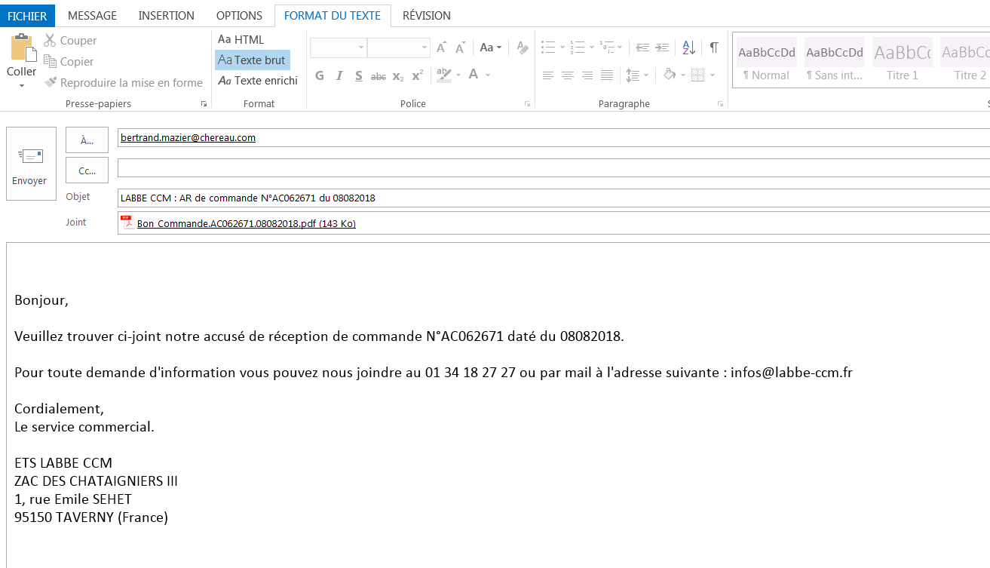Open the borders dropdown arrow
The width and height of the screenshot is (990, 568).
point(712,75)
